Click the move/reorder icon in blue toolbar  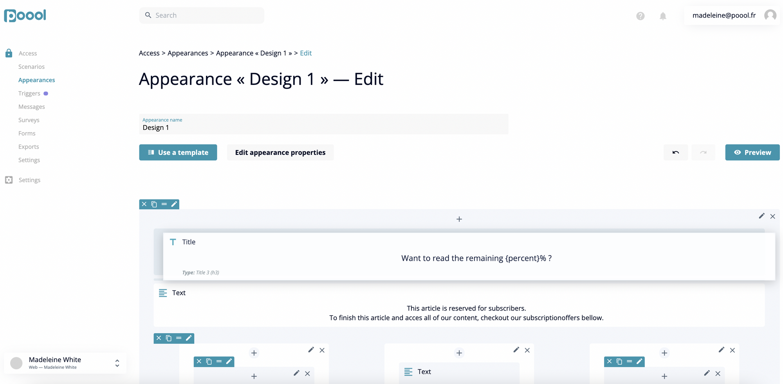[164, 204]
